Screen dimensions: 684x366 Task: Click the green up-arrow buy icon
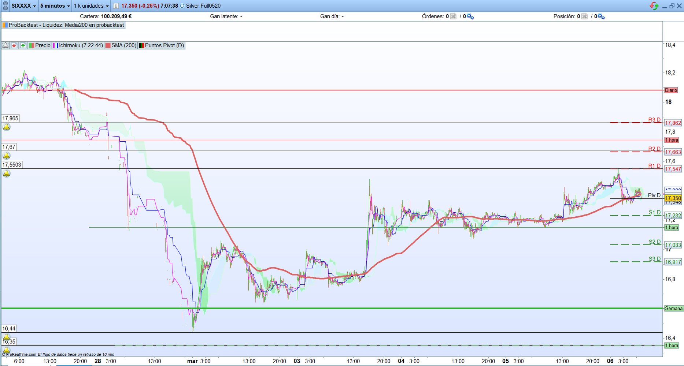[x=23, y=45]
